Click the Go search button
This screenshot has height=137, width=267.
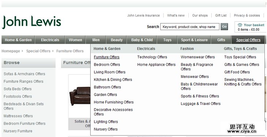point(224,27)
